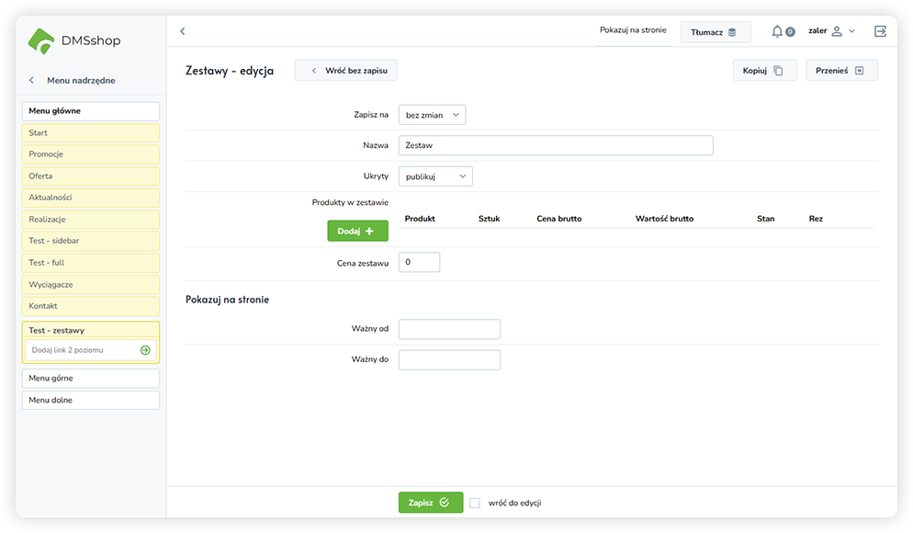Expand the zaler user account menu
Screen dimensions: 913x533
tap(831, 31)
